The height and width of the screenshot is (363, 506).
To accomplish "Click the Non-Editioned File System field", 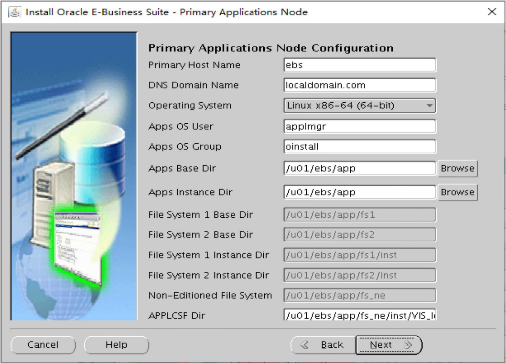I will [x=360, y=296].
